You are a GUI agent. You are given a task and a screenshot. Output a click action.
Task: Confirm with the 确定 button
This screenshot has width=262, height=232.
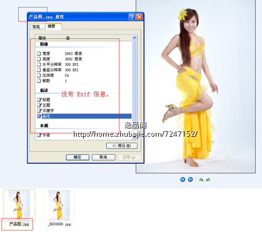point(78,157)
